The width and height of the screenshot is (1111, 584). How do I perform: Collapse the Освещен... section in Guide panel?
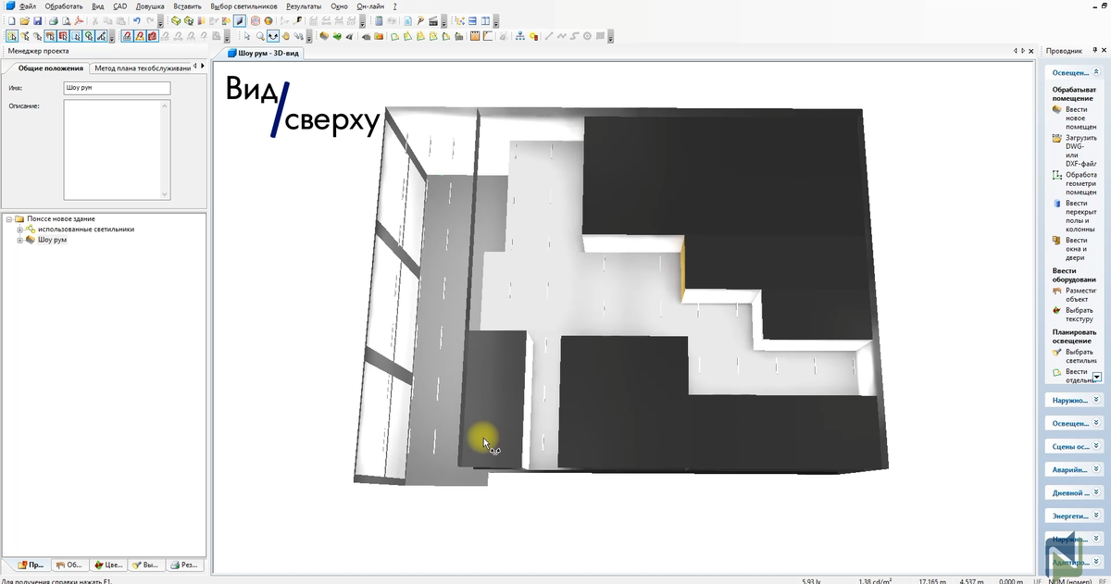coord(1096,71)
